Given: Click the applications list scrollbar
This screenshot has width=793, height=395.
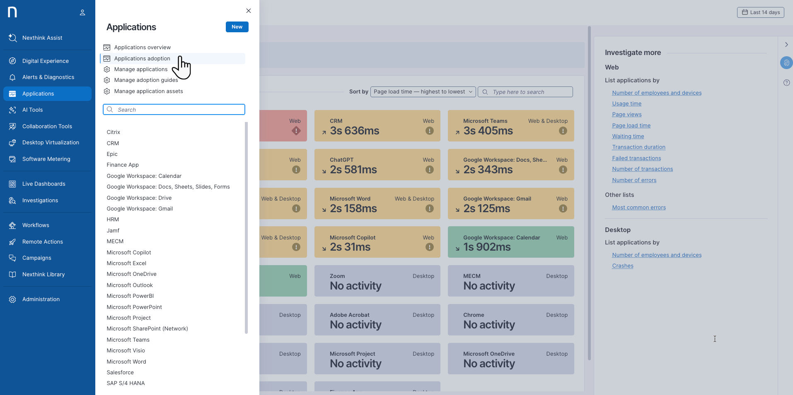Looking at the screenshot, I should tap(246, 227).
